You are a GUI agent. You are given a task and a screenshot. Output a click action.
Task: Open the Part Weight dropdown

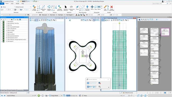[70, 15]
